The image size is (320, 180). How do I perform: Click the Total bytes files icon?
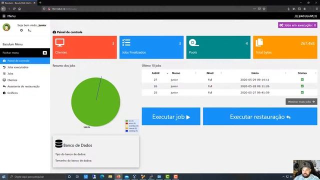[x=259, y=42]
